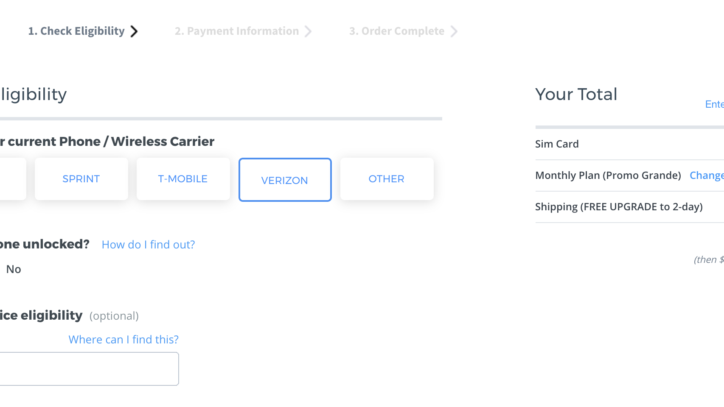
Task: Go to the Payment Information step
Action: (x=237, y=31)
